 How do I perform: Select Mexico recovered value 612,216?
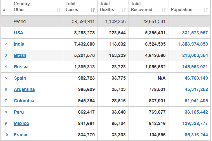coord(157,124)
